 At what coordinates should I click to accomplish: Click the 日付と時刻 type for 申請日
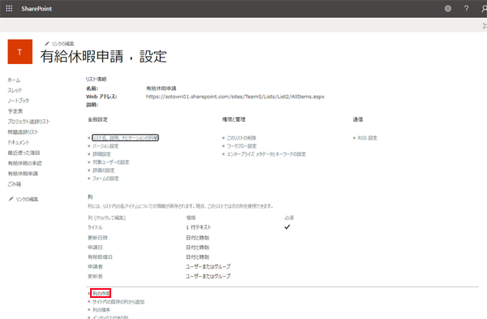pos(197,248)
